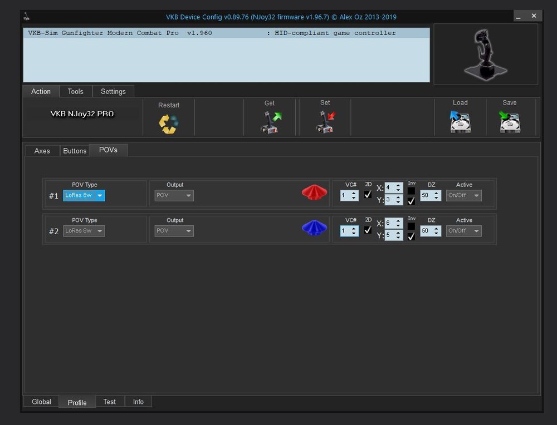Switch to the Settings tab
Image resolution: width=557 pixels, height=425 pixels.
pos(113,92)
